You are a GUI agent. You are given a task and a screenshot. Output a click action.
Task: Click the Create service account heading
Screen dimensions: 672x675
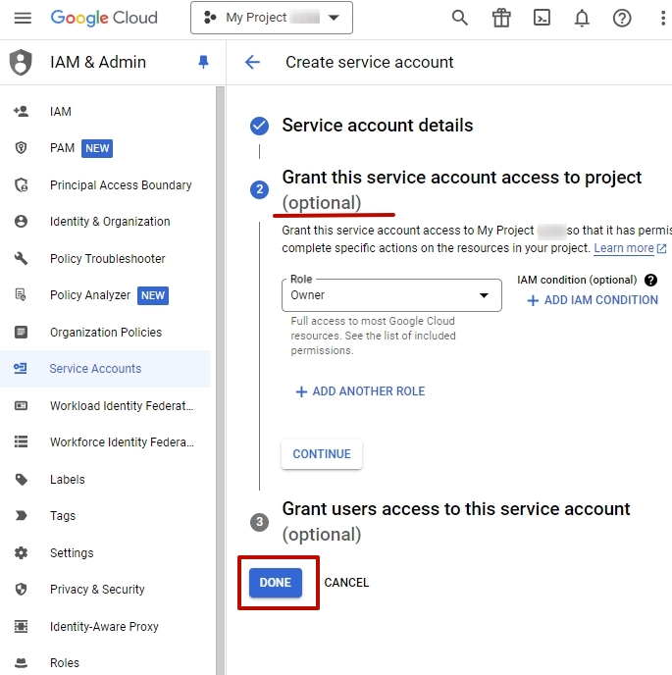[370, 62]
